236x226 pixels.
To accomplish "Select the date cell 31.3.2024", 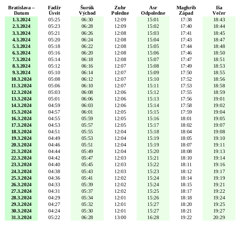I will pyautogui.click(x=21, y=218).
